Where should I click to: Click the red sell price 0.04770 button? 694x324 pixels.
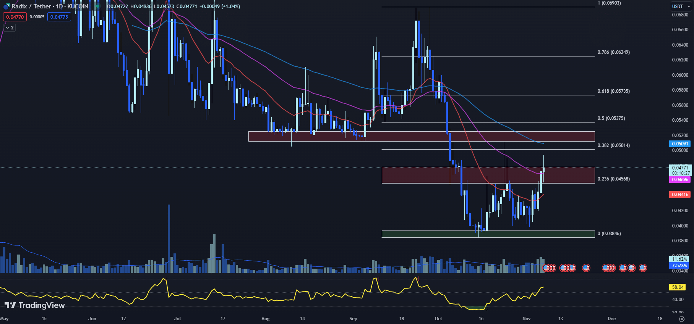tap(15, 17)
